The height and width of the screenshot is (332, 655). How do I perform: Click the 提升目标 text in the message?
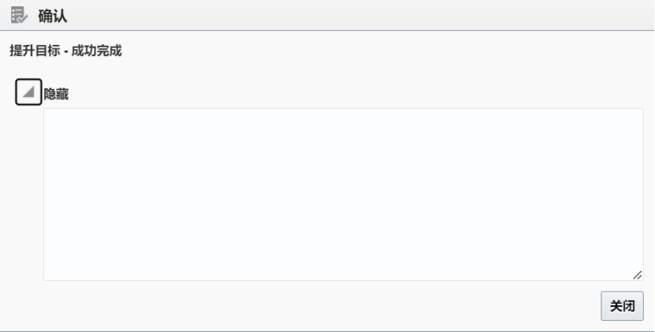(x=35, y=51)
